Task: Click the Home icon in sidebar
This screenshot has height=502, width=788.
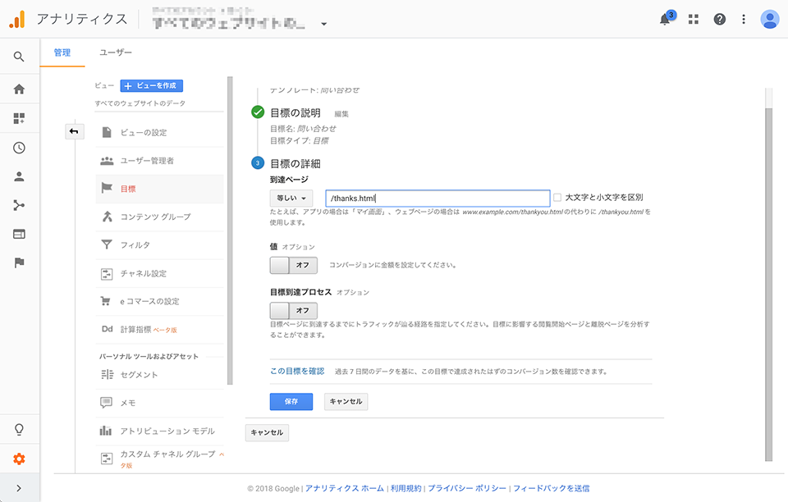Action: 19,89
